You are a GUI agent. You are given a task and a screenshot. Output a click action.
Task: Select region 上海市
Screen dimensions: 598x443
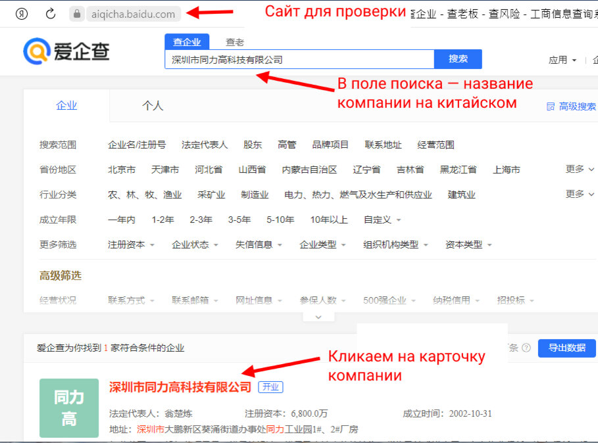507,170
